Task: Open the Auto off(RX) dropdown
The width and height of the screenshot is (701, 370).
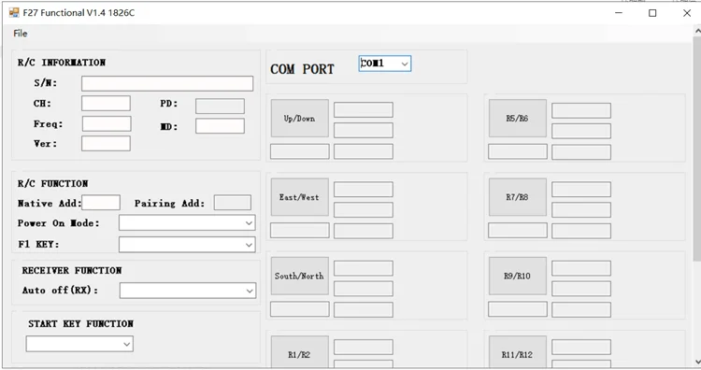Action: pyautogui.click(x=187, y=291)
